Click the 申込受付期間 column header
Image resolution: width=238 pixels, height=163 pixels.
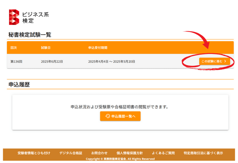tap(98, 48)
